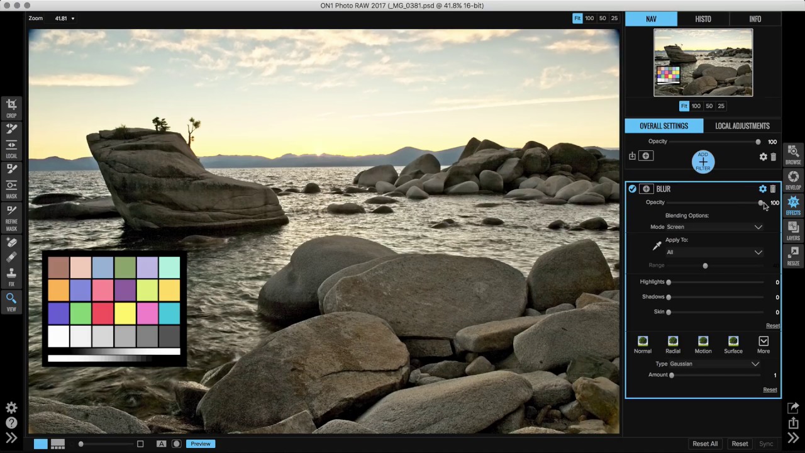This screenshot has height=453, width=805.
Task: Toggle the A compare button
Action: pyautogui.click(x=162, y=444)
